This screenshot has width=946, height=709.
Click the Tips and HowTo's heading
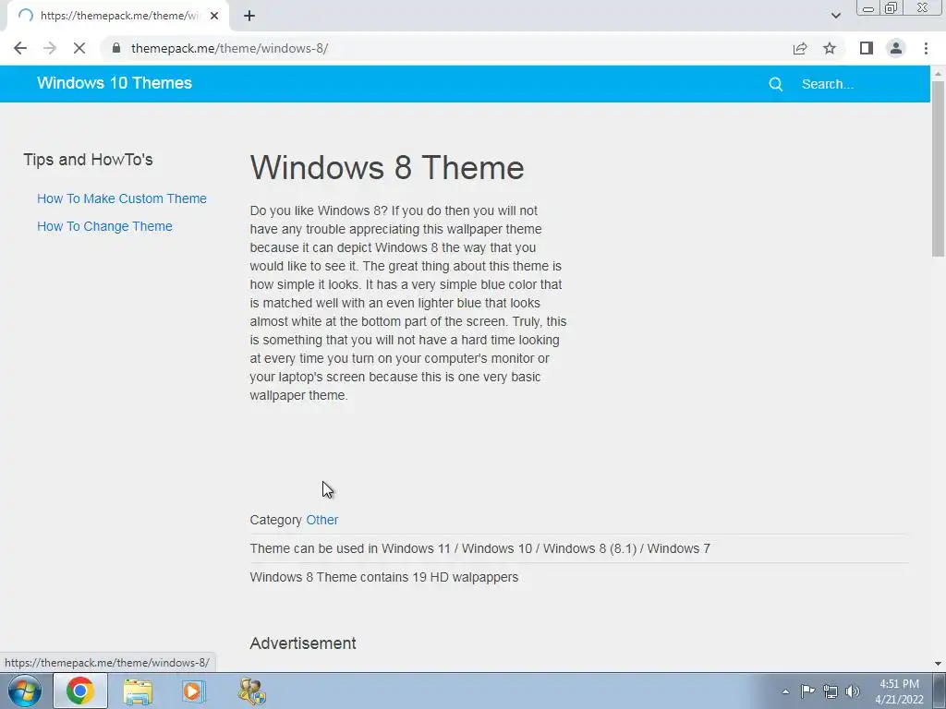click(x=88, y=159)
